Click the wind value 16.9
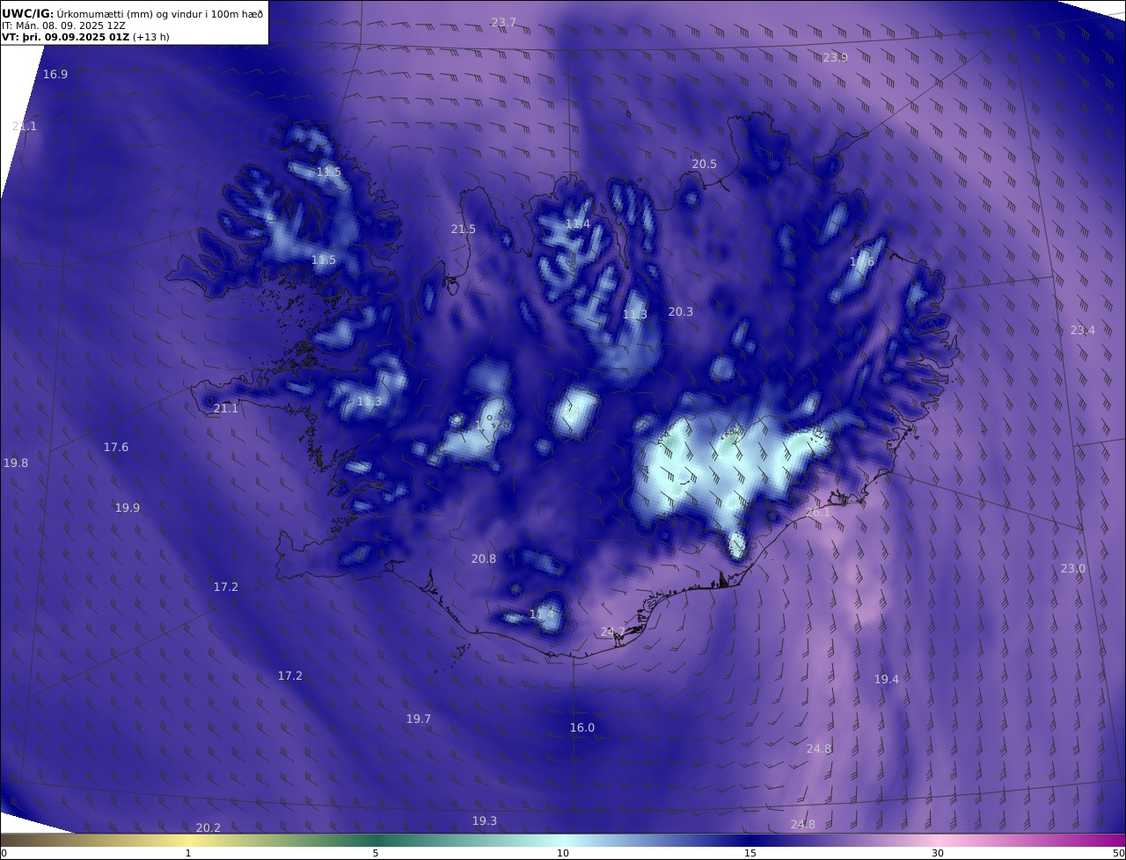The width and height of the screenshot is (1126, 860). click(55, 75)
